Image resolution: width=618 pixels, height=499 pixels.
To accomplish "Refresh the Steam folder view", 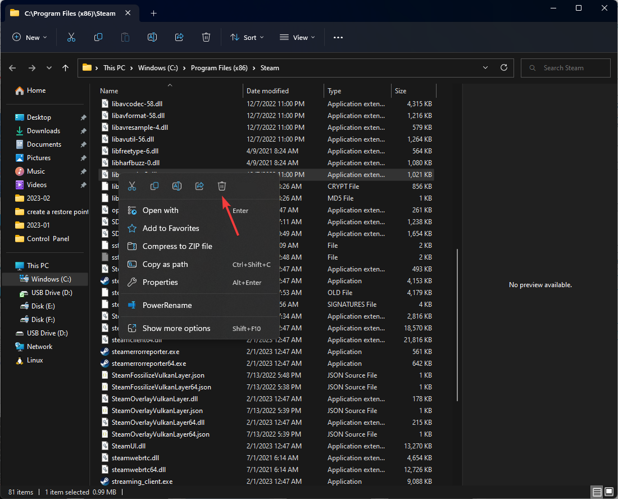I will click(504, 68).
